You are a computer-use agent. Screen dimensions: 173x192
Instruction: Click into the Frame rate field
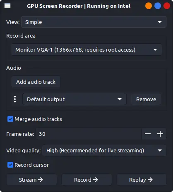click(x=89, y=134)
